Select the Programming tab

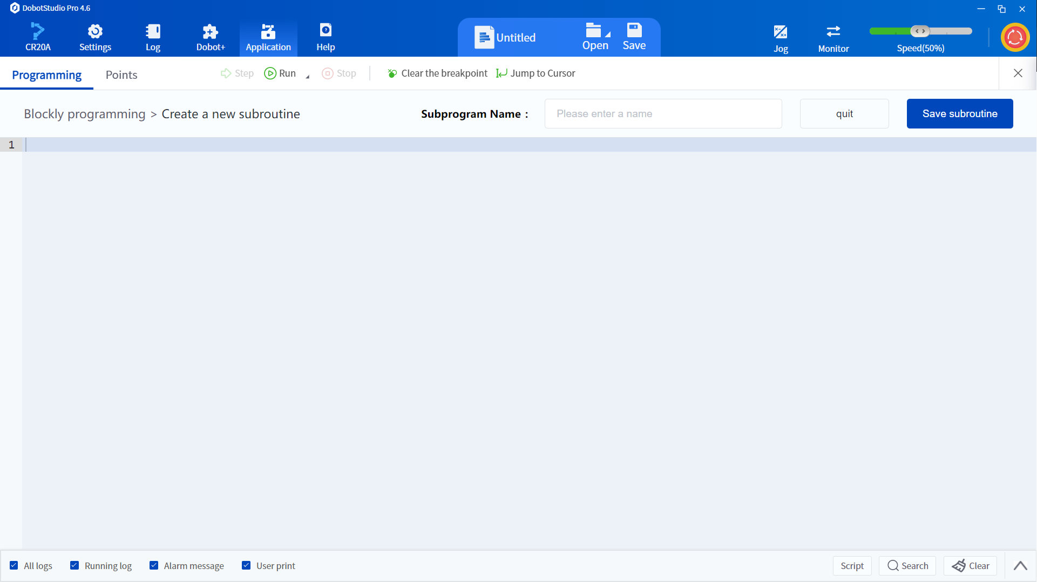pyautogui.click(x=46, y=75)
